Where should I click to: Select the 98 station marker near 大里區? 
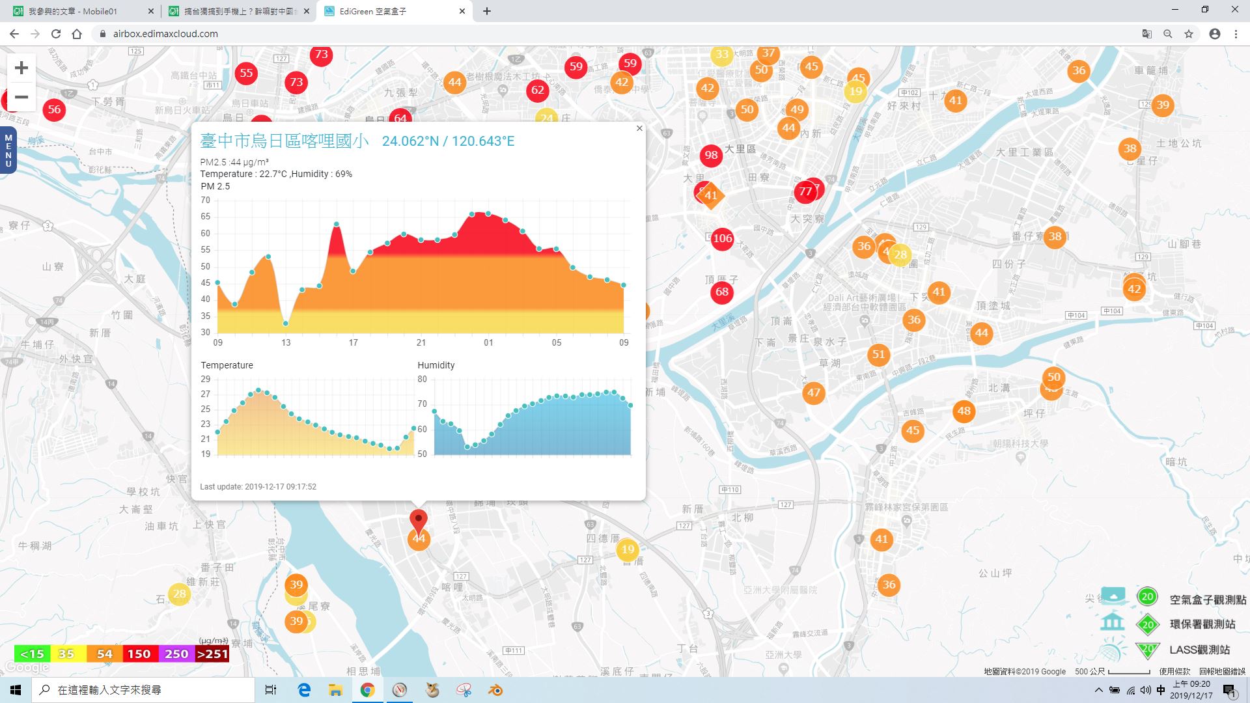(x=711, y=155)
